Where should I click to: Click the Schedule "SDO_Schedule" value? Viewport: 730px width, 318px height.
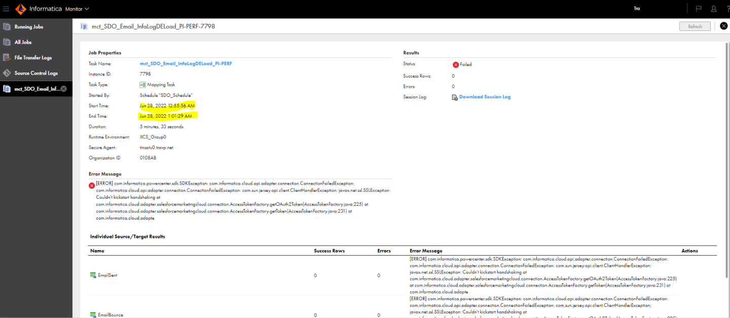166,95
